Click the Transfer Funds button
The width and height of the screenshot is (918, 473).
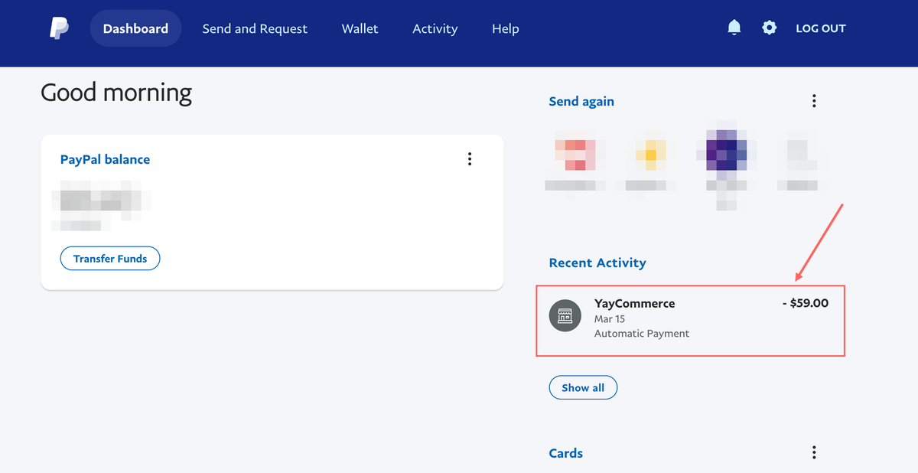[110, 259]
